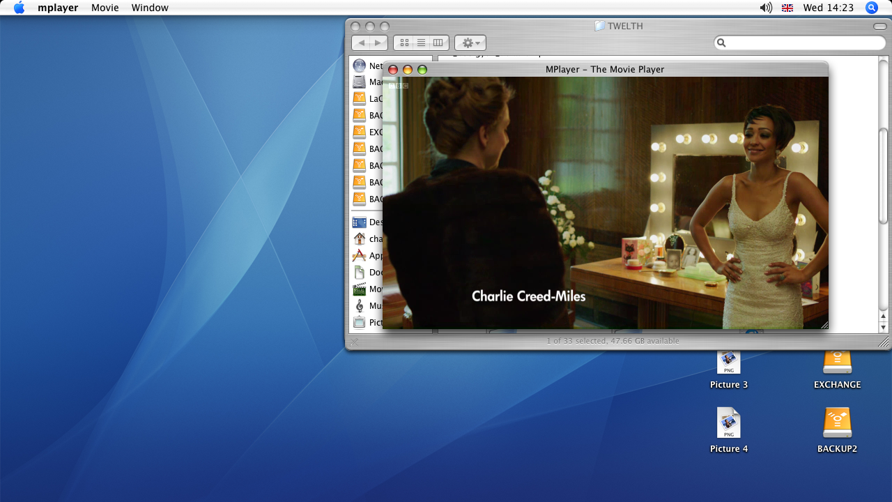
Task: Click the Finder vertical scroll thumb
Action: pos(884,176)
